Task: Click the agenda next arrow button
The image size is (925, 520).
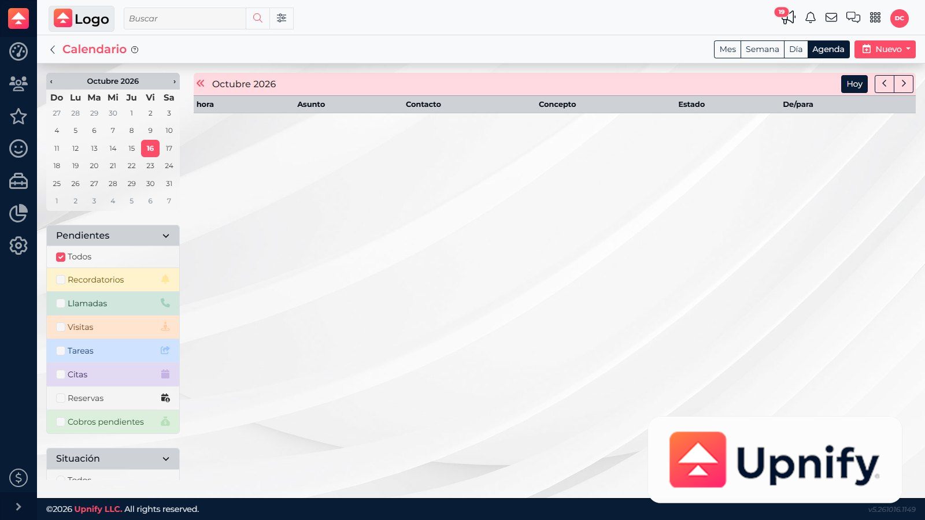Action: point(904,84)
